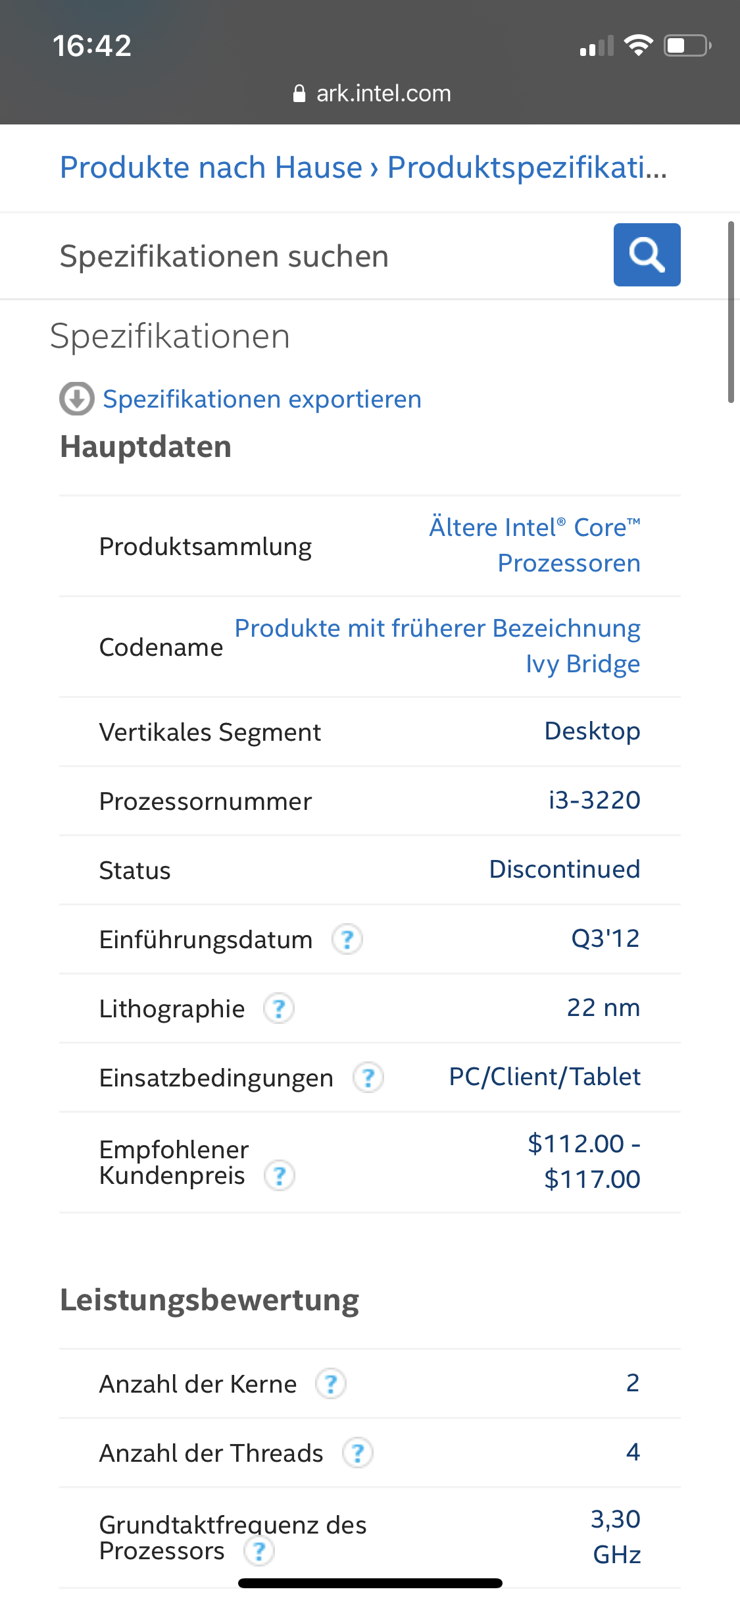Click the page scrollbar on right edge
This screenshot has width=740, height=1604.
730,312
